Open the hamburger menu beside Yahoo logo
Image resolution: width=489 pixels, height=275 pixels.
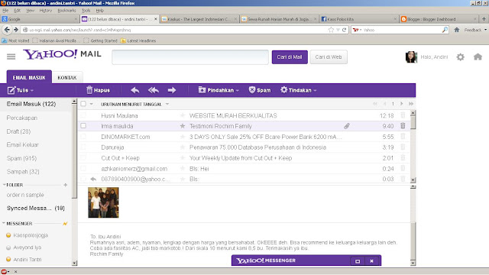(x=11, y=57)
